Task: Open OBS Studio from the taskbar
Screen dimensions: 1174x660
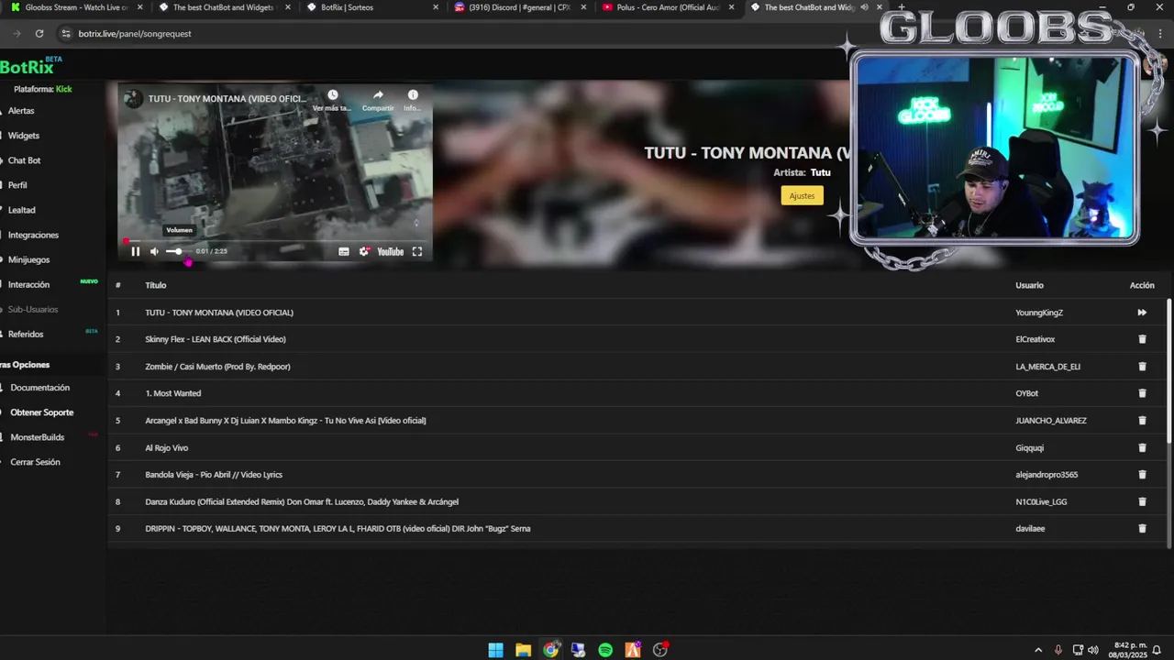Action: [x=660, y=650]
